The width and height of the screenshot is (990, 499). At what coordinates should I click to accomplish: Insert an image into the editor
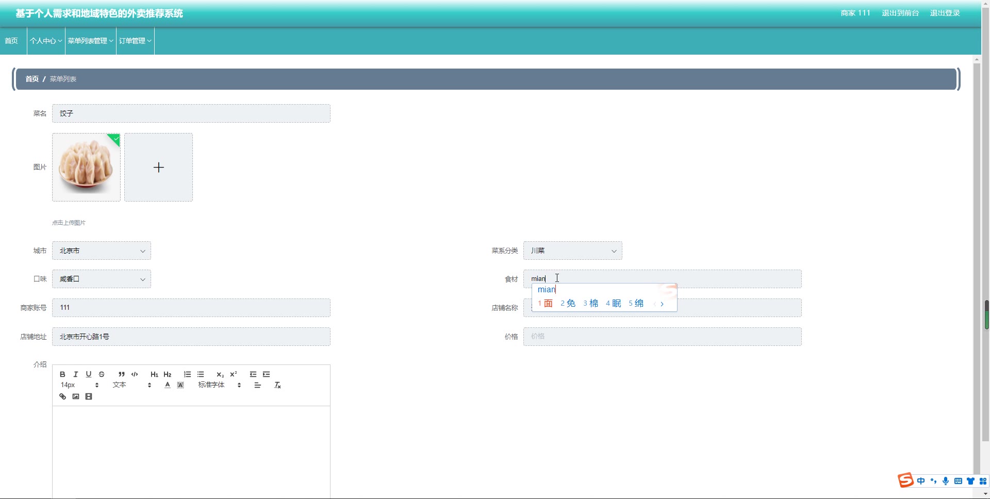tap(76, 396)
